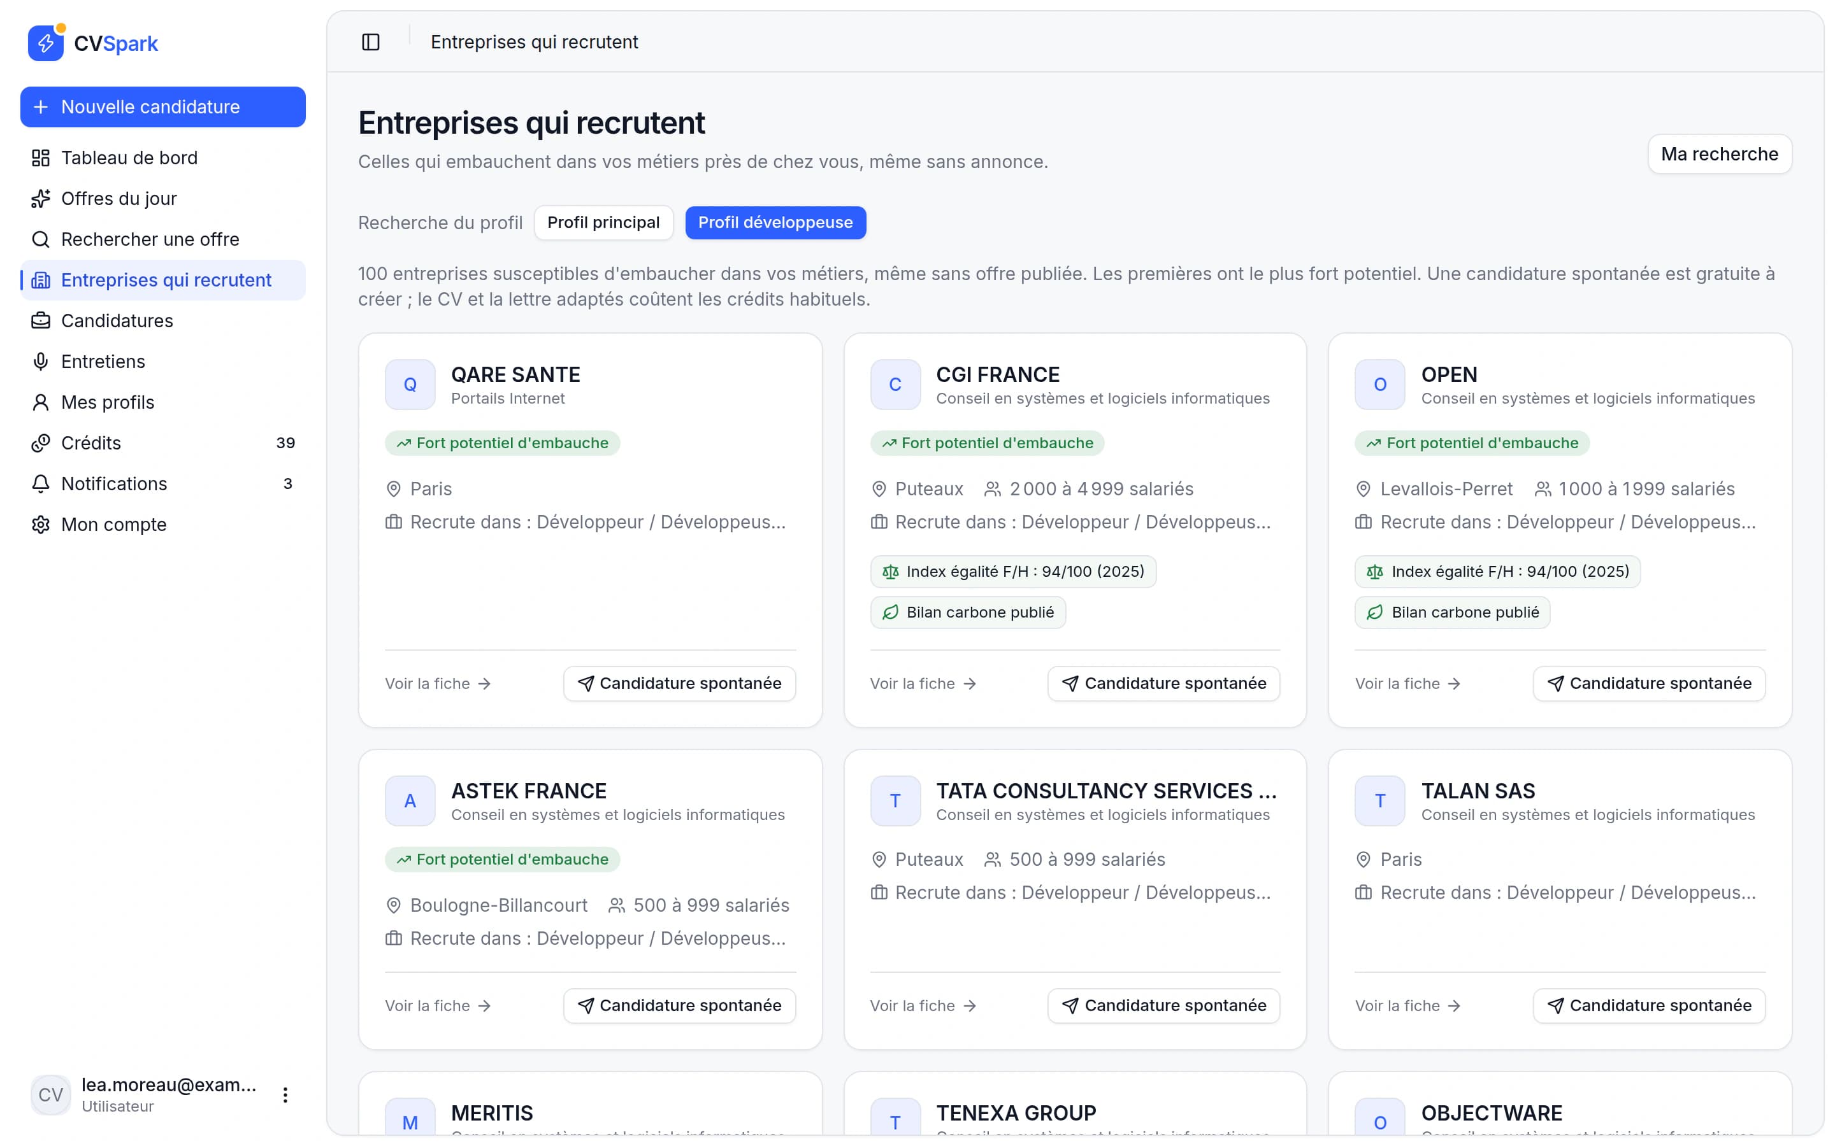Open Voir la fiche for OPEN
Image resolution: width=1835 pixels, height=1146 pixels.
click(1408, 684)
